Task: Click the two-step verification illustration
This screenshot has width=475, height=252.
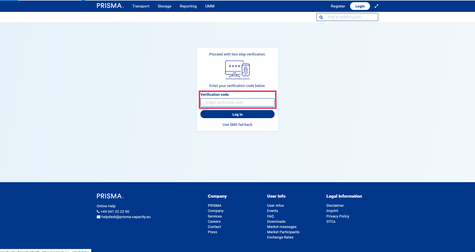Action: click(x=237, y=70)
